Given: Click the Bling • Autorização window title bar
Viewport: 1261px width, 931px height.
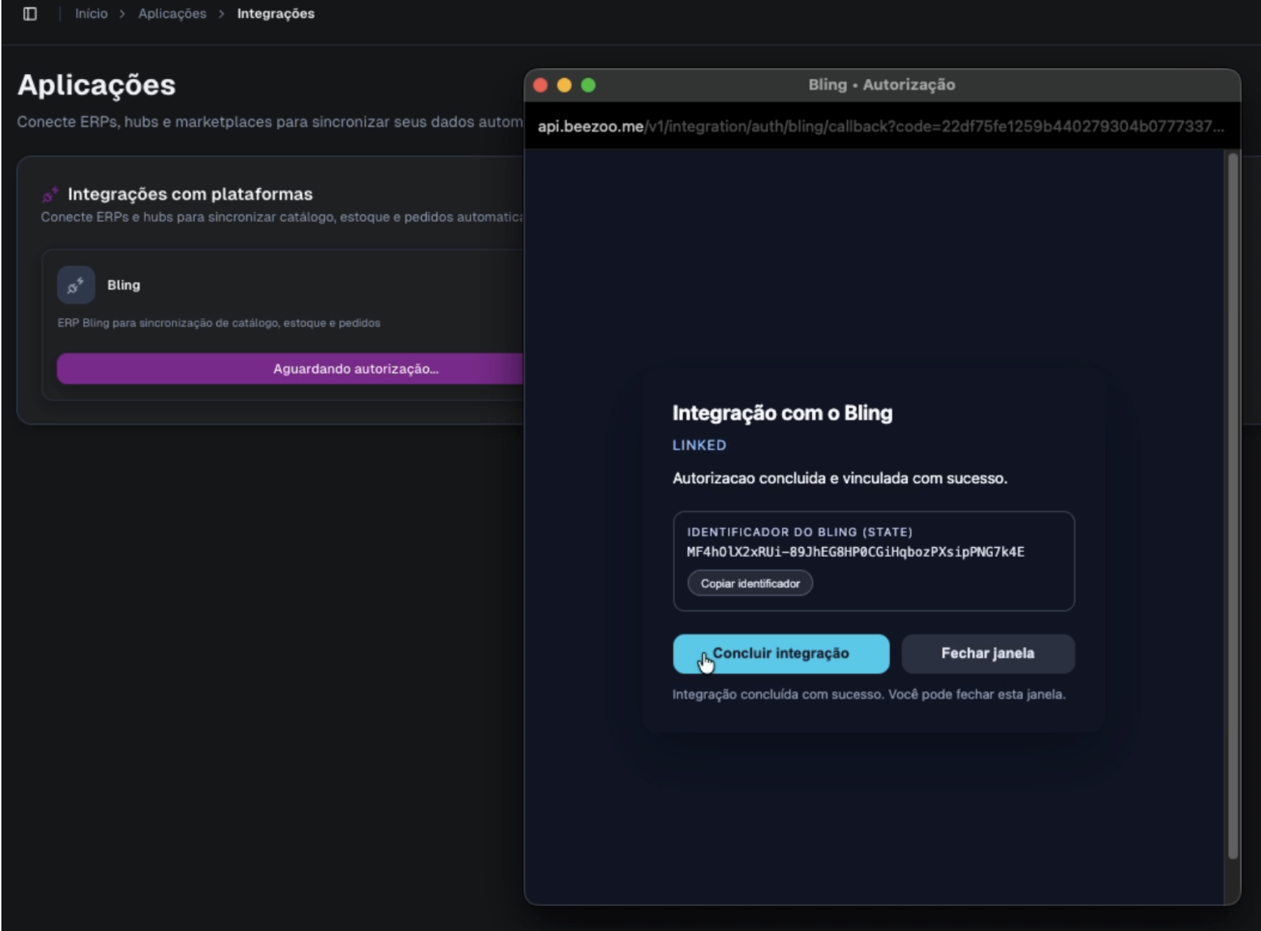Looking at the screenshot, I should tap(881, 85).
